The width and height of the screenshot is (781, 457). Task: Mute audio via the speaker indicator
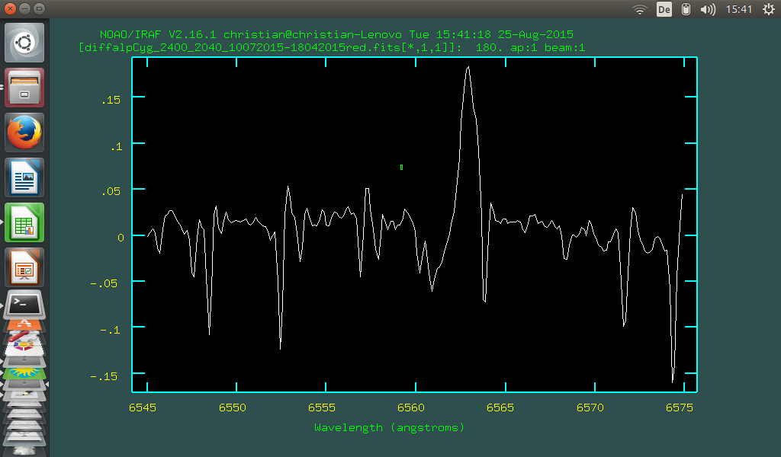point(708,9)
